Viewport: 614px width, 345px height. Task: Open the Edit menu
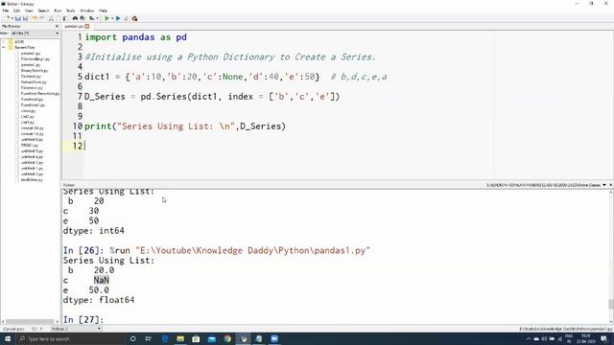(16, 11)
